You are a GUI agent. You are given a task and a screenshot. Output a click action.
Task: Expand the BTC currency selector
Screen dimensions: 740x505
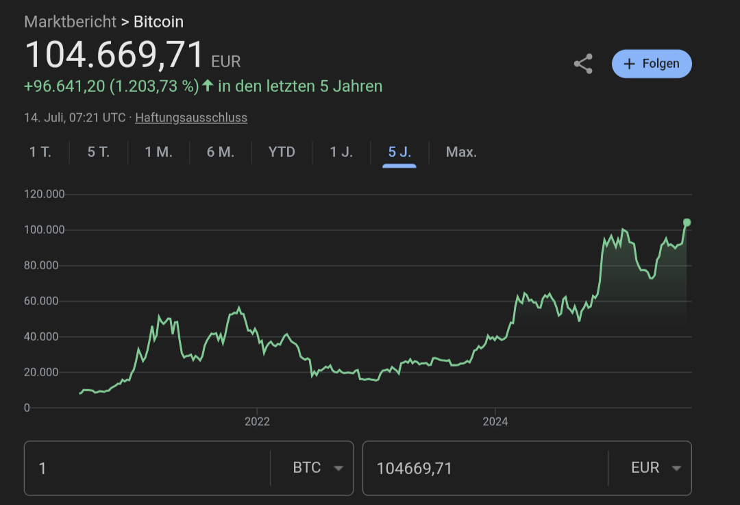pos(312,468)
